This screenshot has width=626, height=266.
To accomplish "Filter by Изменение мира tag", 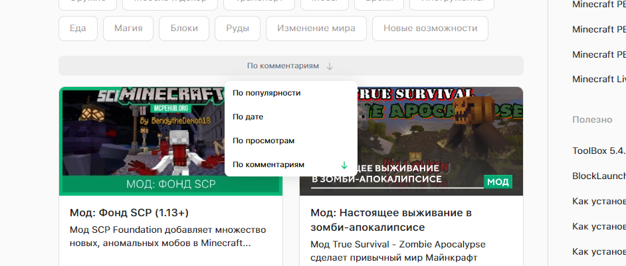I will pyautogui.click(x=316, y=29).
